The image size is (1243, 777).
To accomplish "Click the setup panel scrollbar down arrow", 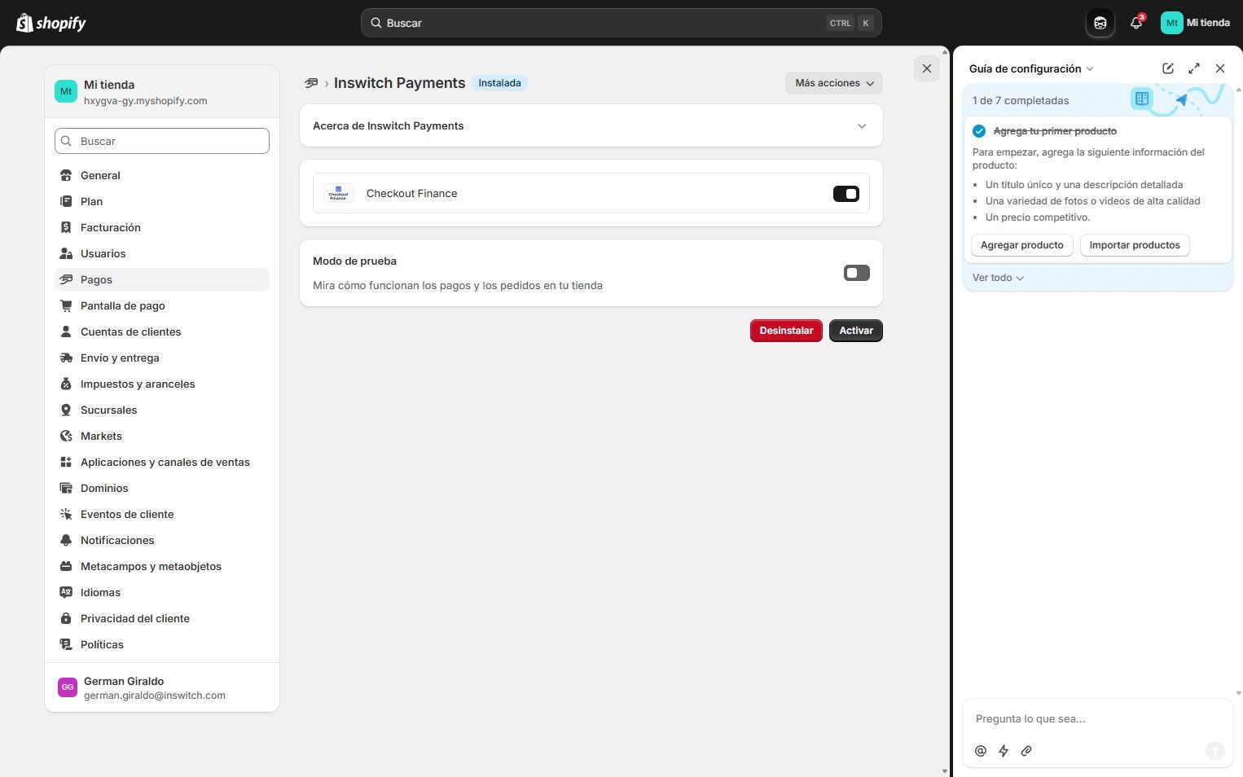I will (x=1238, y=693).
